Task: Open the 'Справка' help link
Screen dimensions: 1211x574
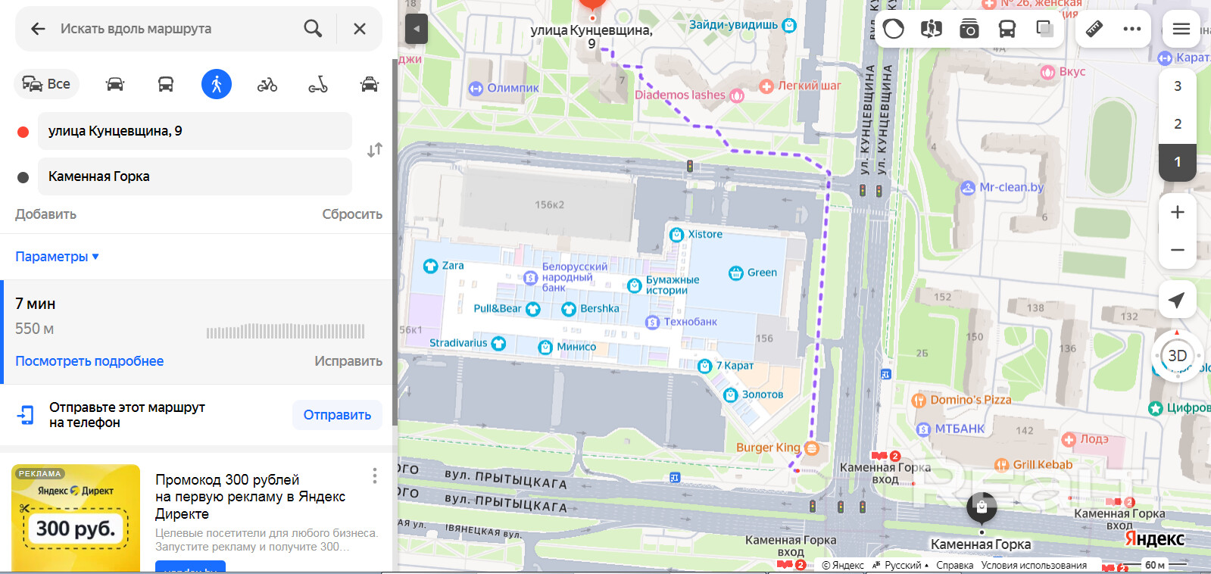Action: pyautogui.click(x=954, y=565)
